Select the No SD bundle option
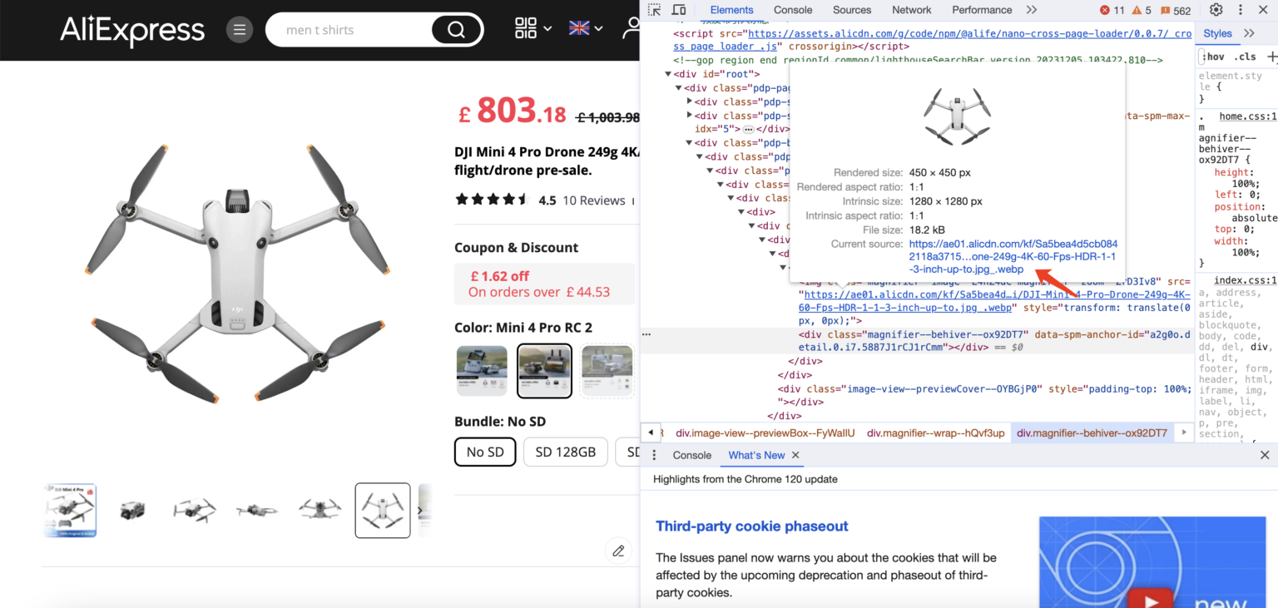The width and height of the screenshot is (1278, 608). point(485,452)
